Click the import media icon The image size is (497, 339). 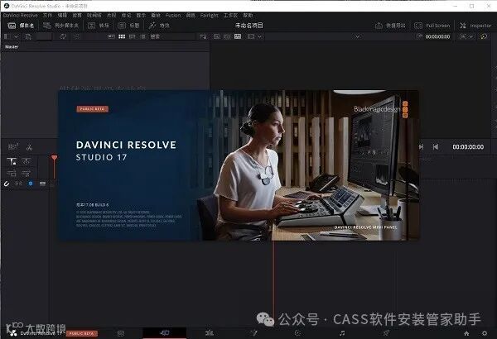click(x=28, y=36)
